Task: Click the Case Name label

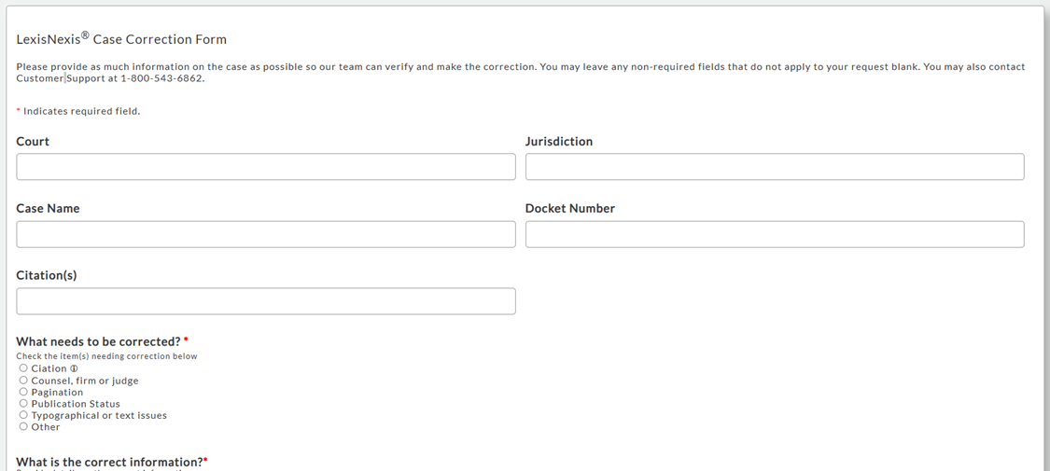Action: (48, 208)
